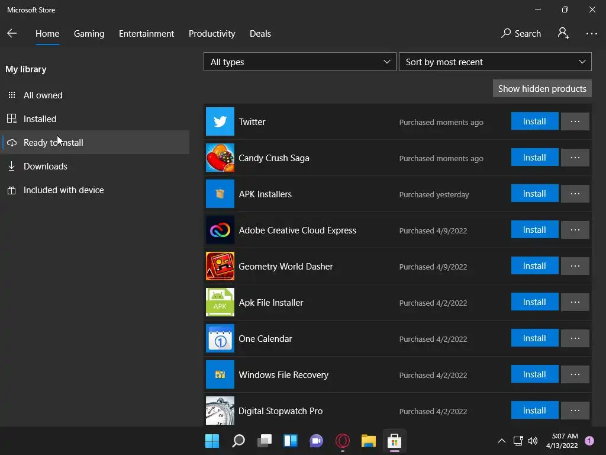This screenshot has width=606, height=455.
Task: Open more options for Geometry World Dasher
Action: pos(575,266)
